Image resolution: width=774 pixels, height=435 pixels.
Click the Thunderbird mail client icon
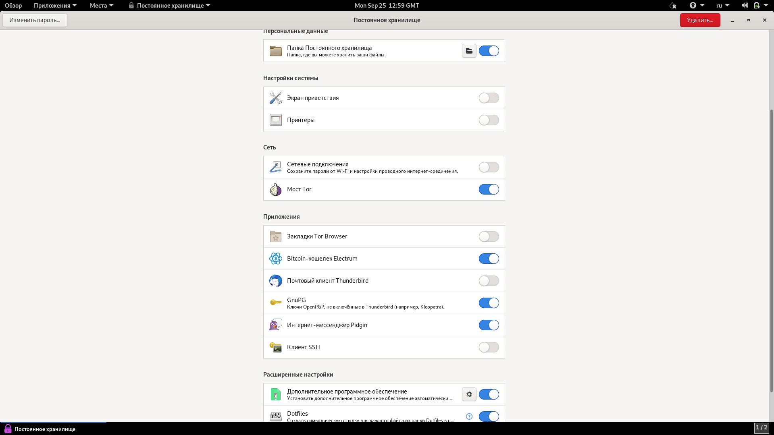pyautogui.click(x=276, y=281)
